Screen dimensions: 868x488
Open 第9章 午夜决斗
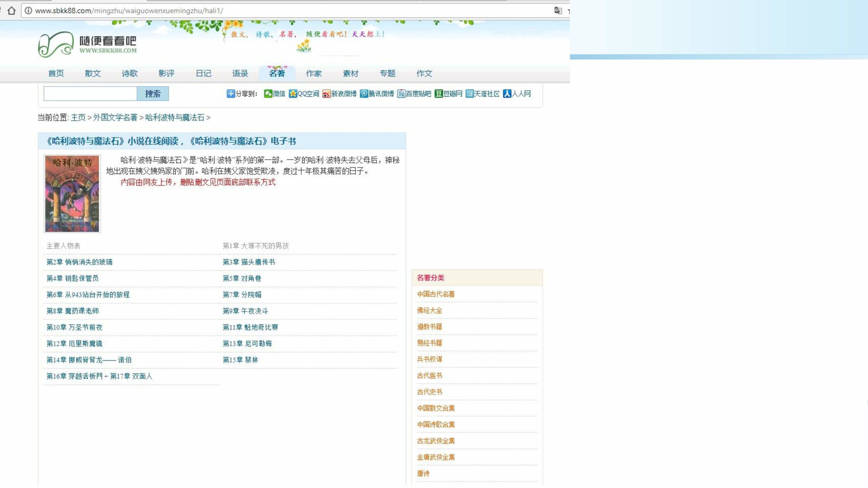pos(245,311)
